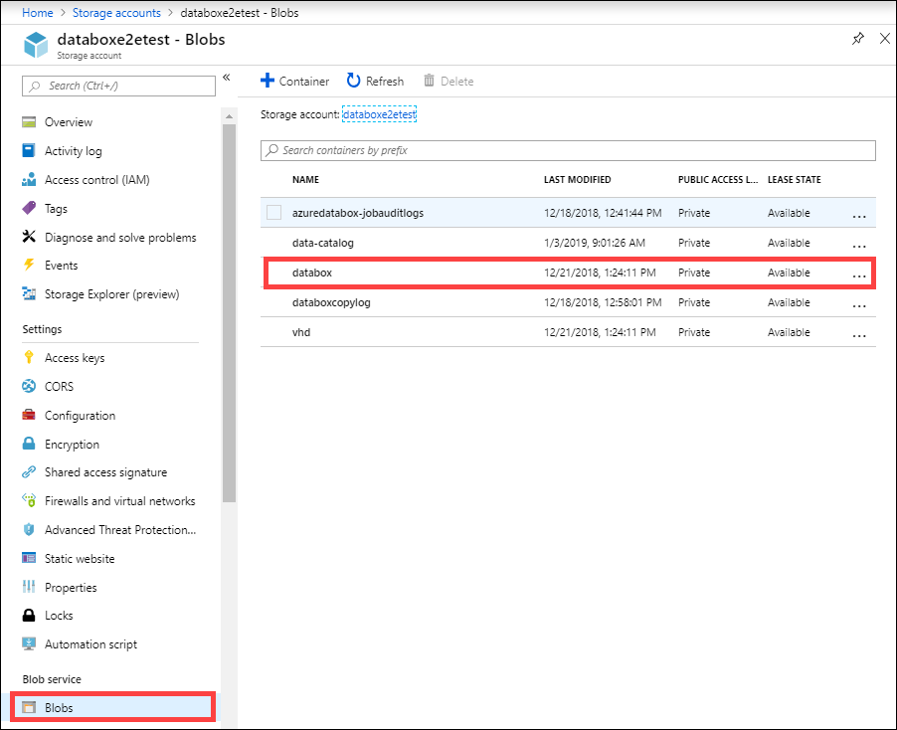Click the Encryption lock icon
The image size is (897, 730).
click(x=29, y=445)
